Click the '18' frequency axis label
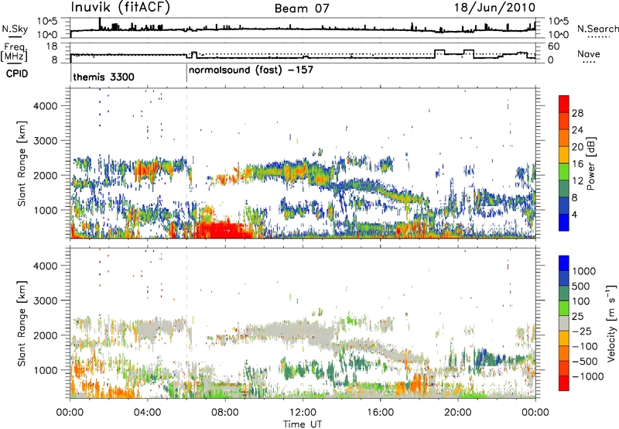Image resolution: width=619 pixels, height=429 pixels. point(51,46)
